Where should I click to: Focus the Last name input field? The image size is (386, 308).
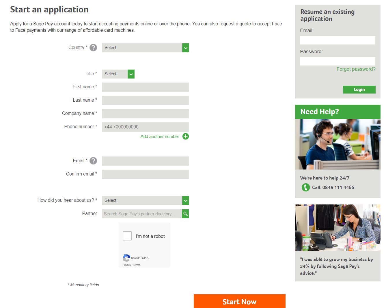145,100
